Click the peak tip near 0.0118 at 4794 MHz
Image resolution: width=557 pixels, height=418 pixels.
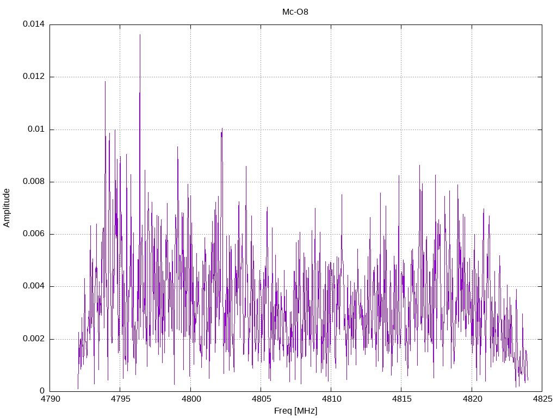(105, 82)
